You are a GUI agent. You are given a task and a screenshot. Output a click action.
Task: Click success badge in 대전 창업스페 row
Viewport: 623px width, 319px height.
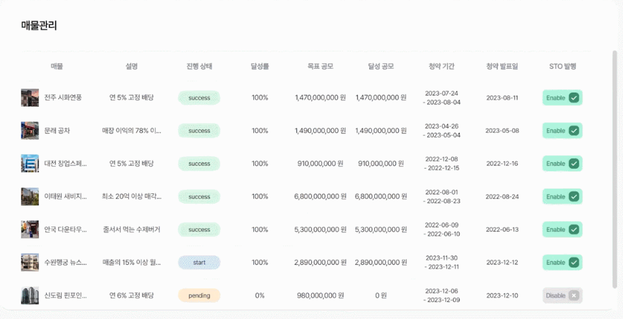click(x=199, y=163)
